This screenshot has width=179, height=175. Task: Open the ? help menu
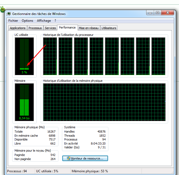coord(55,21)
